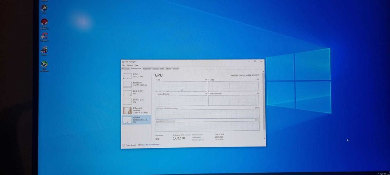Viewport: 390px width, 175px height.
Task: Click the 'NVIDIA GeForce GTX 1070 Ti' label
Action: click(x=245, y=75)
